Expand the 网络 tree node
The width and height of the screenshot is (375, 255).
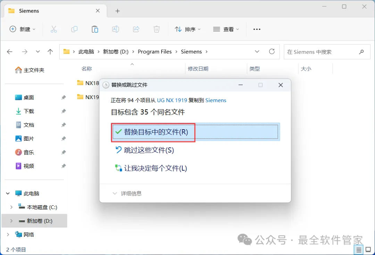8,235
